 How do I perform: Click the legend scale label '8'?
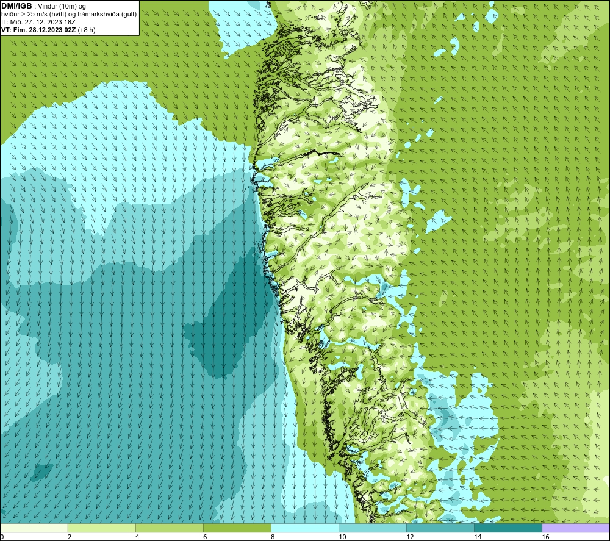coord(272,537)
